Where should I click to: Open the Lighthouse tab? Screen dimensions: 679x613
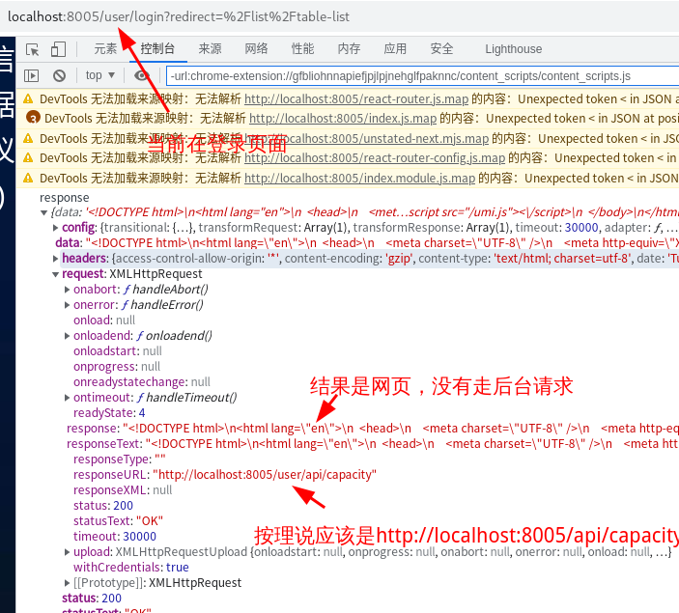(513, 49)
